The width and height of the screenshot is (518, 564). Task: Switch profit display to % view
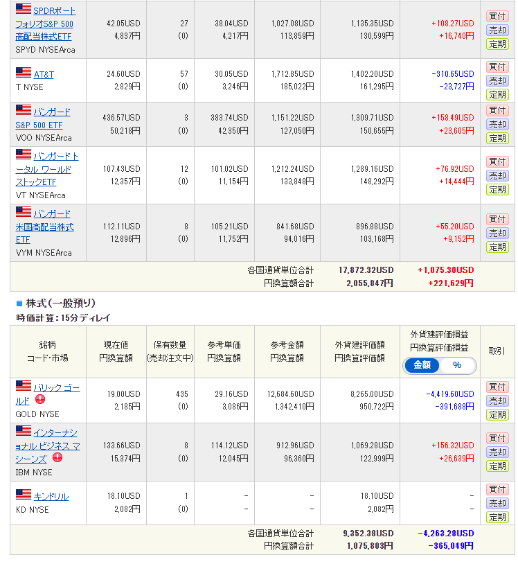point(457,365)
